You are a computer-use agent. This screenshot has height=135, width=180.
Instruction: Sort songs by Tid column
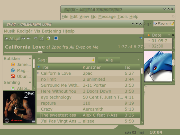click(x=132, y=67)
